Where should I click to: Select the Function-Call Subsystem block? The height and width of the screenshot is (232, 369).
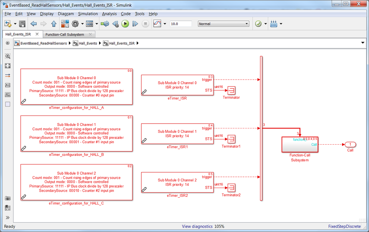pos(300,144)
